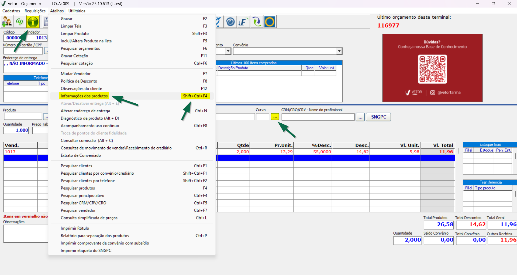Expand the Convênio dropdown
Image resolution: width=517 pixels, height=275 pixels.
[339, 51]
